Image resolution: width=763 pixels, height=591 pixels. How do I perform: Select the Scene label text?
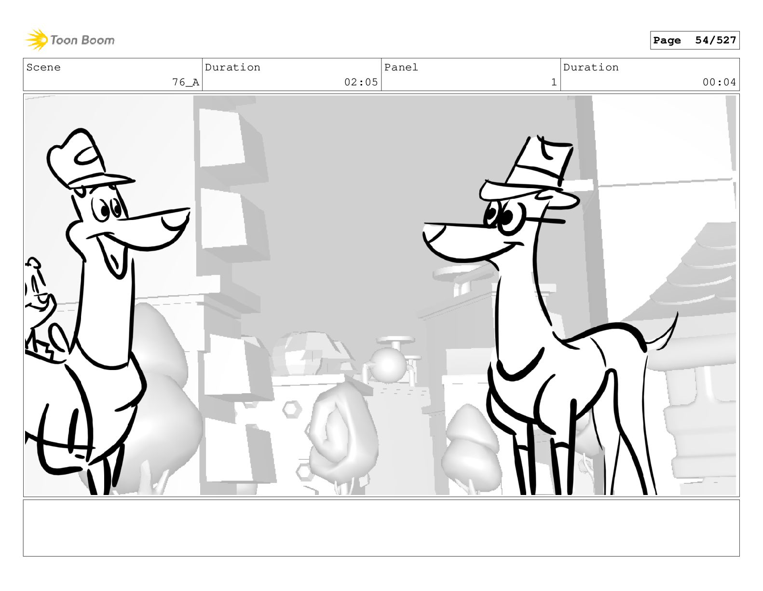43,68
